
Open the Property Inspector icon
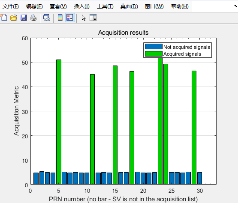pyautogui.click(x=93, y=18)
